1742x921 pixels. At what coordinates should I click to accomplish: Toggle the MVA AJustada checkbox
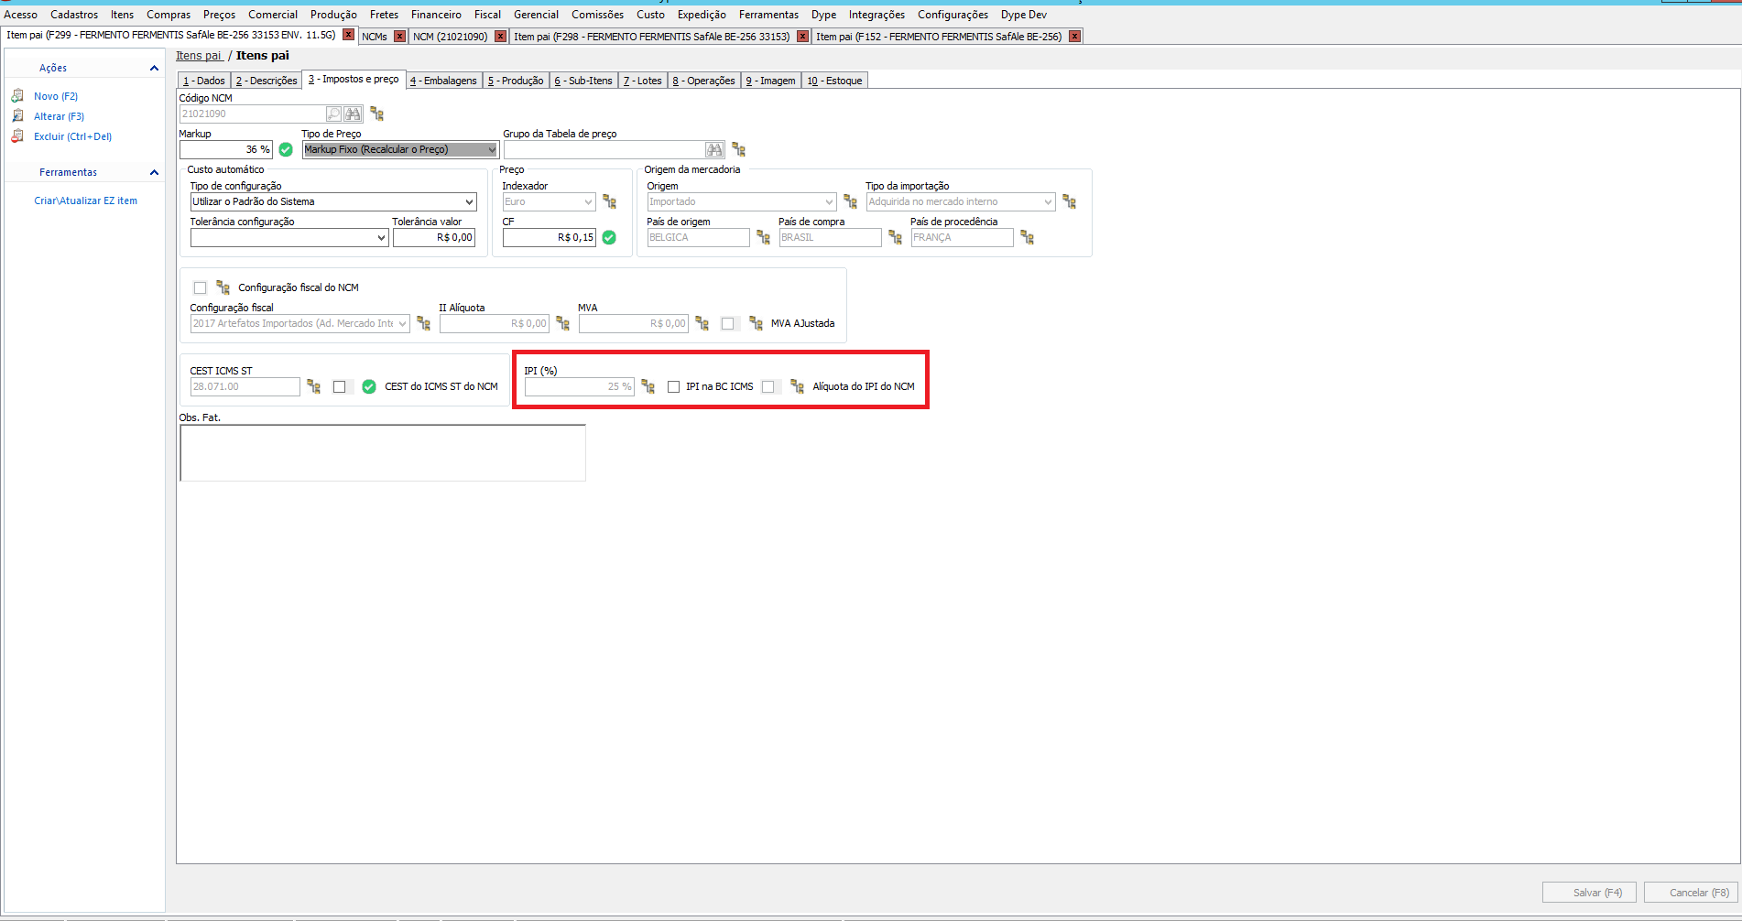pyautogui.click(x=728, y=324)
